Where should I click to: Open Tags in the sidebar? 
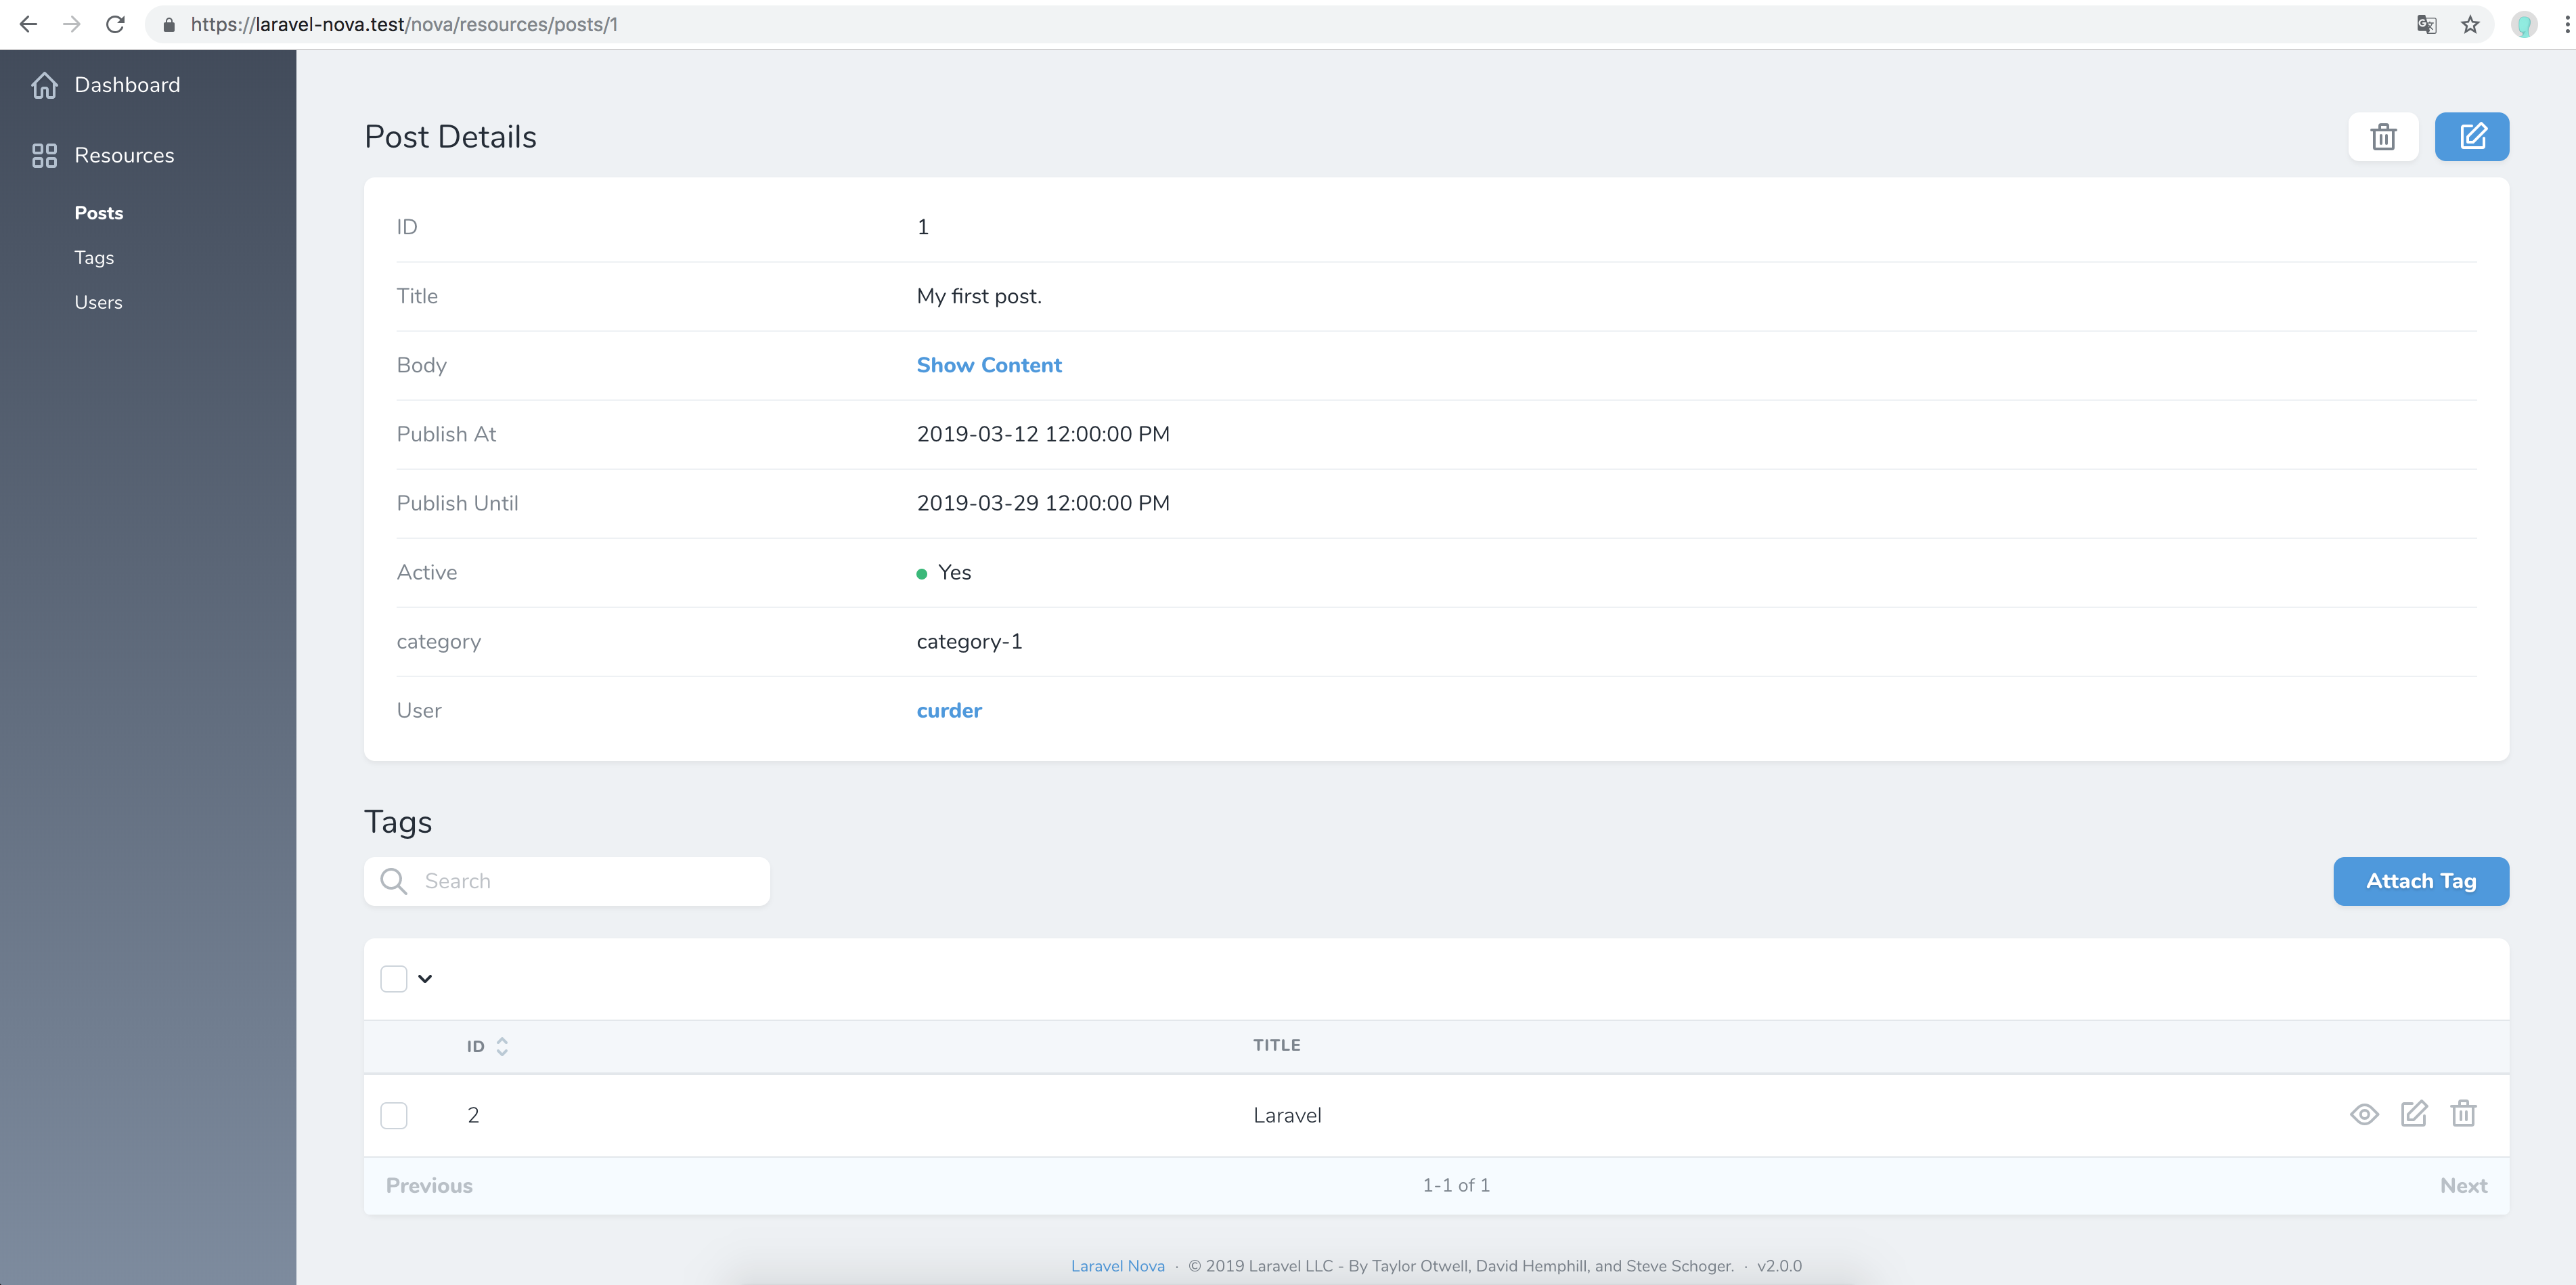(x=94, y=257)
